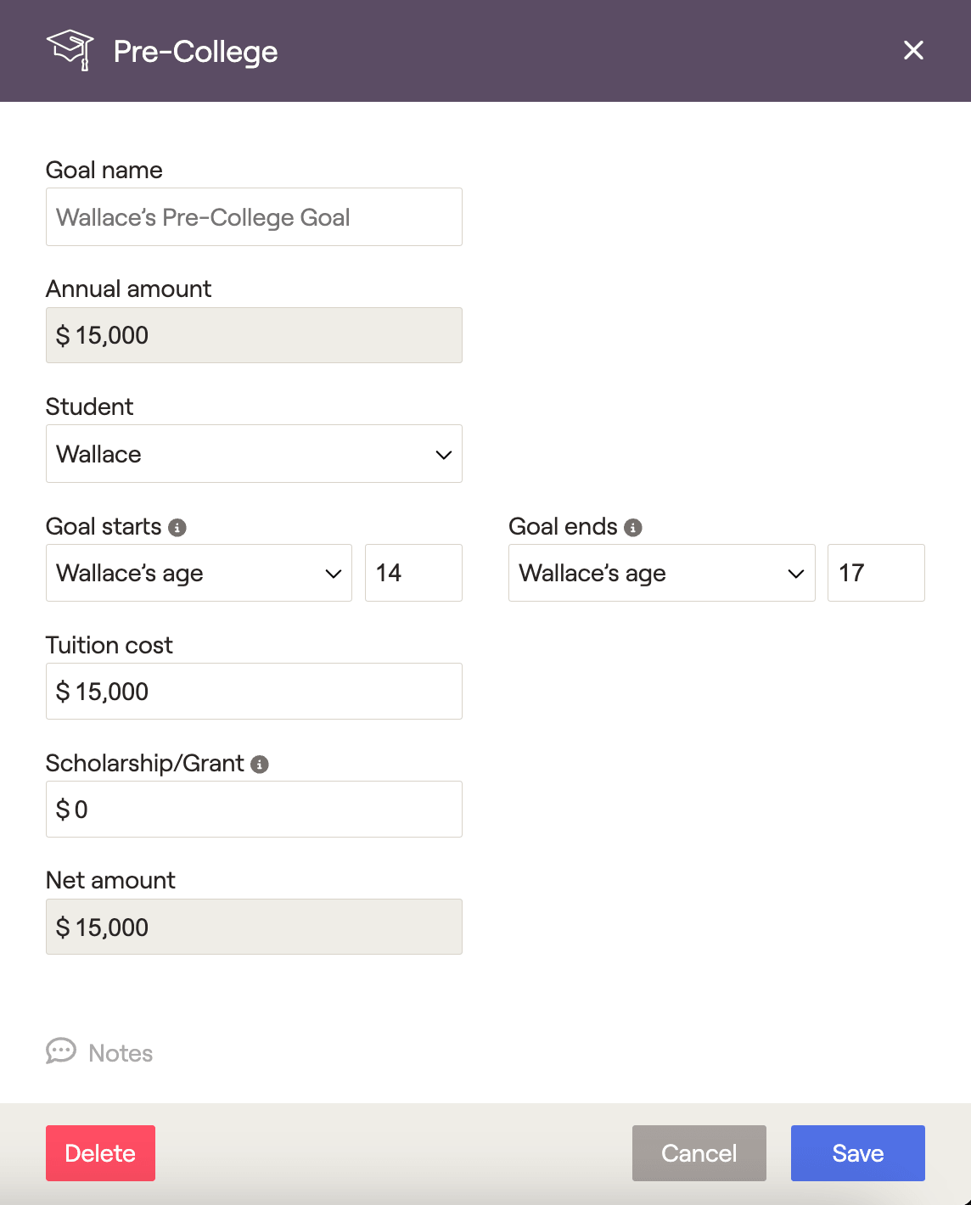Image resolution: width=971 pixels, height=1205 pixels.
Task: Click the blue Save button
Action: [858, 1153]
